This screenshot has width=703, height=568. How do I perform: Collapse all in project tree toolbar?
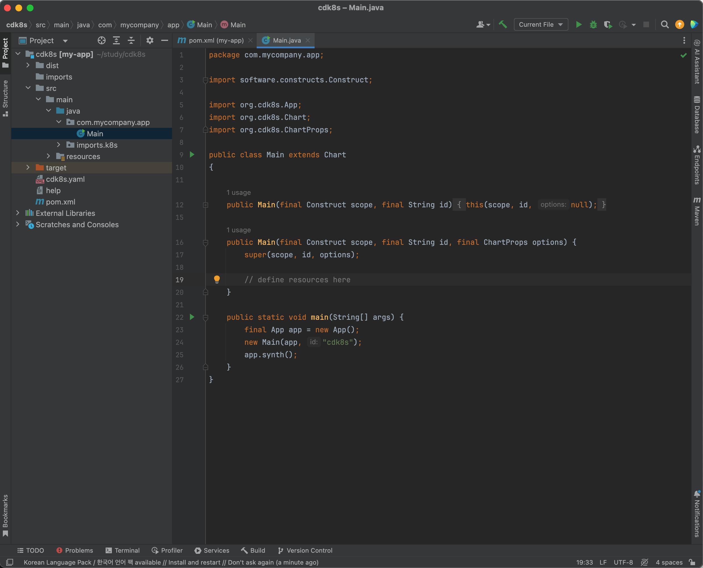point(131,40)
